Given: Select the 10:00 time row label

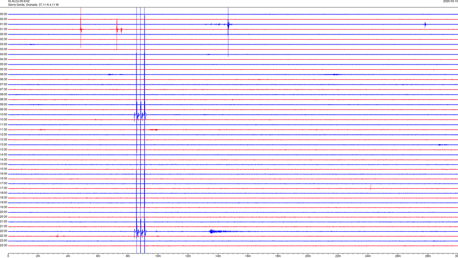Looking at the screenshot, I should click(4, 115).
